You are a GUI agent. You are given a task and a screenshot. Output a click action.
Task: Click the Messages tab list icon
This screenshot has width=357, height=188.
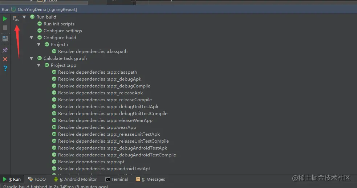138,179
